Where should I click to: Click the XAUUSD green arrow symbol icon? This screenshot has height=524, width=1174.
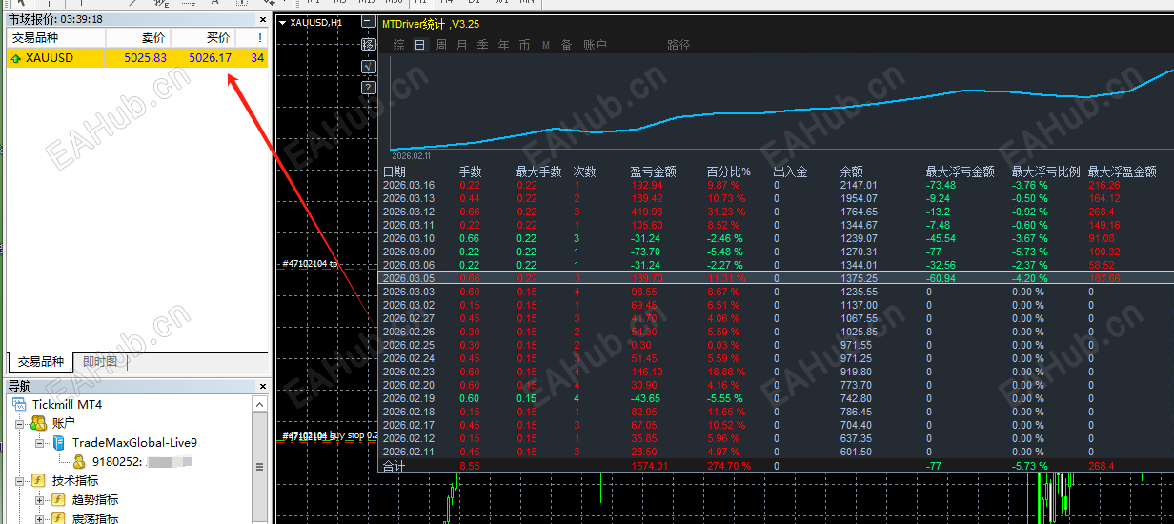coord(15,58)
